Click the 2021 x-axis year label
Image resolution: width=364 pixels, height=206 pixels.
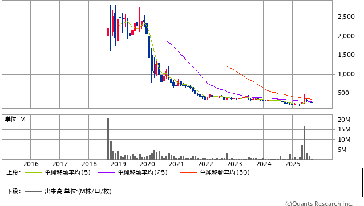coord(176,164)
